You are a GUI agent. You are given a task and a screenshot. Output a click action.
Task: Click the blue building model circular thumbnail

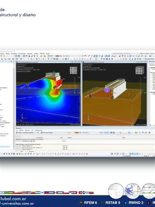coord(133,191)
